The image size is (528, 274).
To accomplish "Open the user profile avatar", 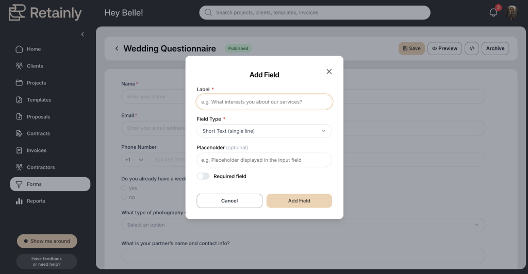I will [x=512, y=12].
